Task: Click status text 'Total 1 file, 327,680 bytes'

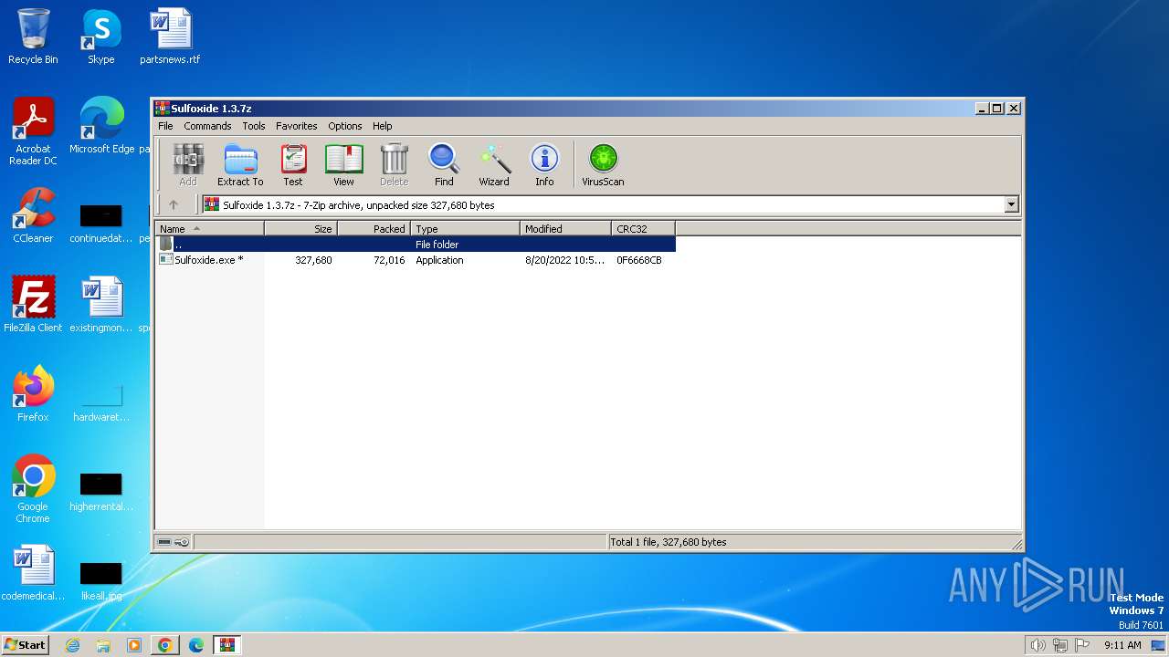Action: (669, 542)
